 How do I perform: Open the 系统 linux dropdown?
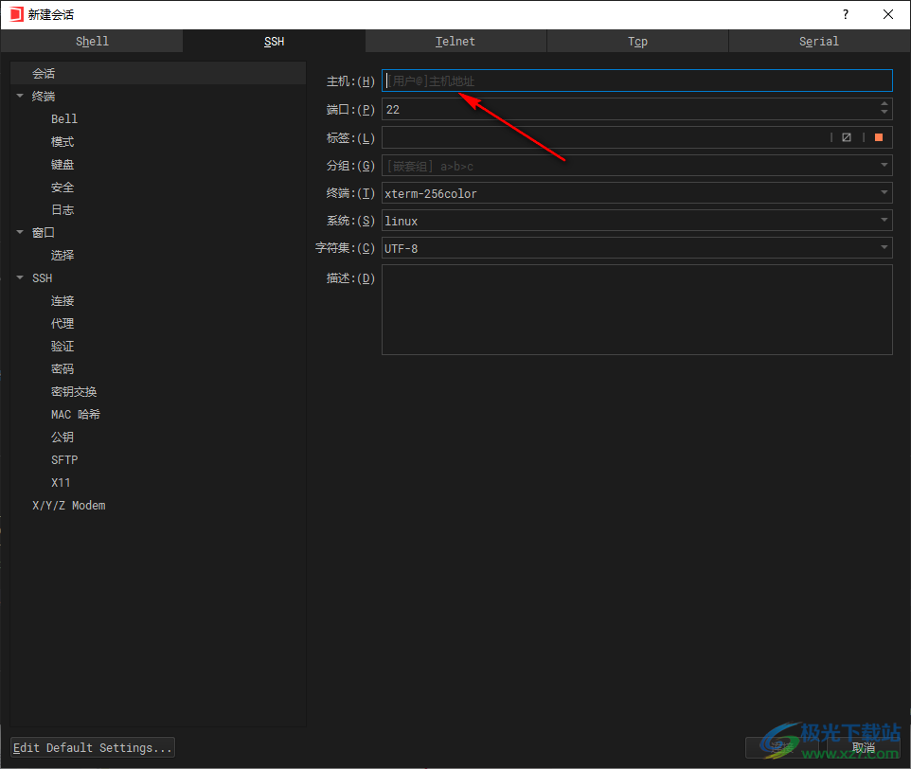884,220
